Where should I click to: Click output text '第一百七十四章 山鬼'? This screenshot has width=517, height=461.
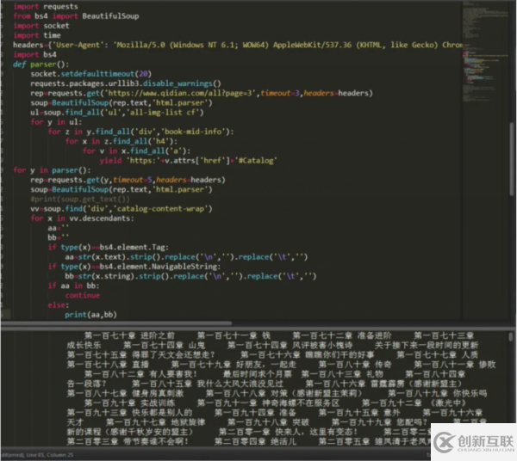point(165,345)
